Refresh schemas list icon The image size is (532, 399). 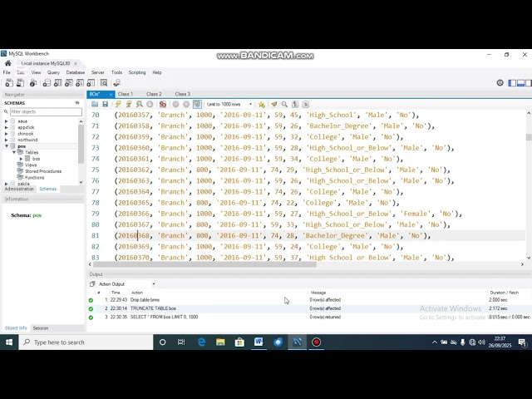click(77, 103)
